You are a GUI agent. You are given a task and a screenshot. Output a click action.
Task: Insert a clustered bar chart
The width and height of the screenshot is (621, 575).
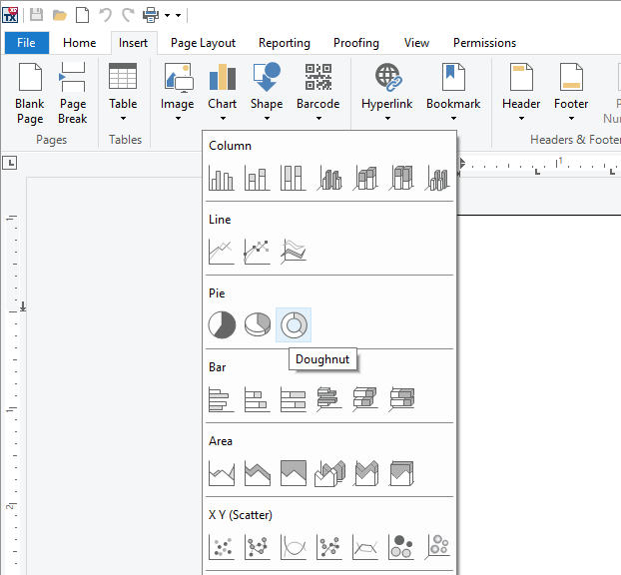[x=222, y=398]
